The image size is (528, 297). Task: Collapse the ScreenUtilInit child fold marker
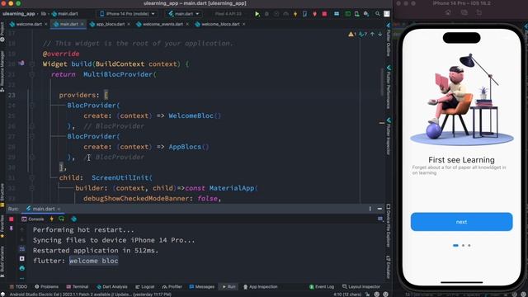click(x=32, y=177)
